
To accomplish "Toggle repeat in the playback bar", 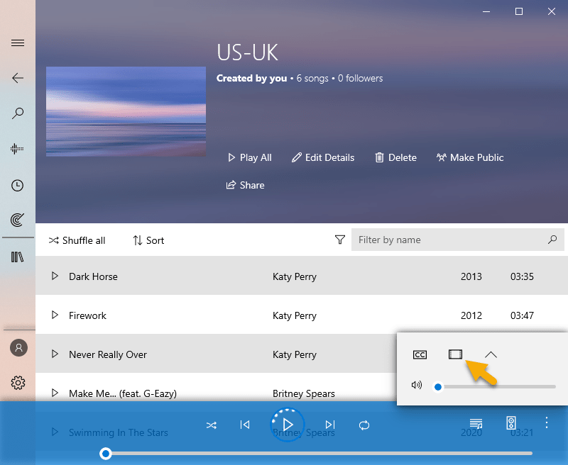I will click(364, 425).
